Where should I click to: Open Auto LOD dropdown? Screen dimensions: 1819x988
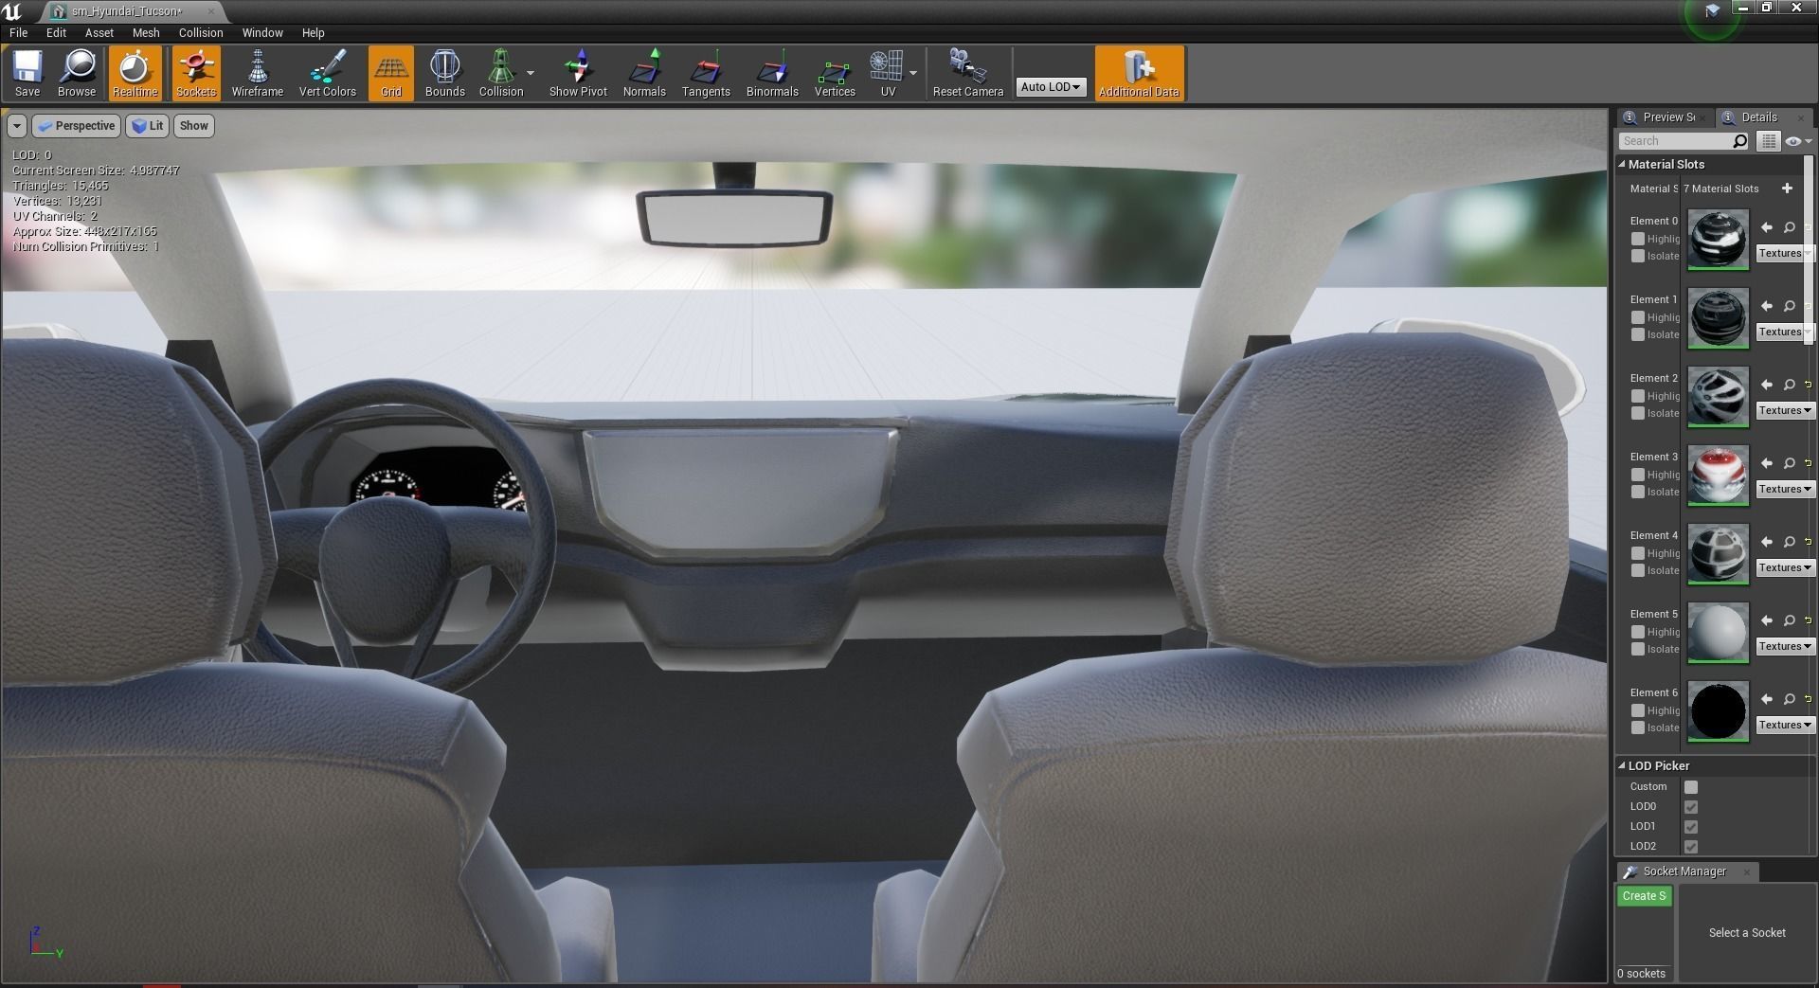1050,86
